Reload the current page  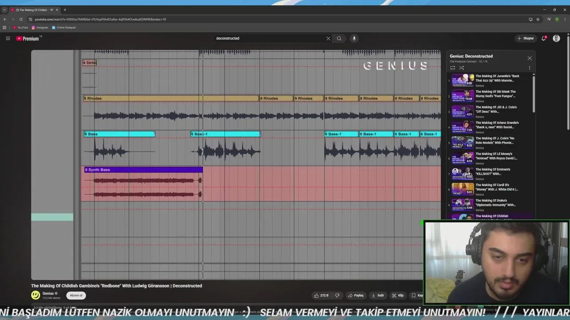[x=20, y=20]
